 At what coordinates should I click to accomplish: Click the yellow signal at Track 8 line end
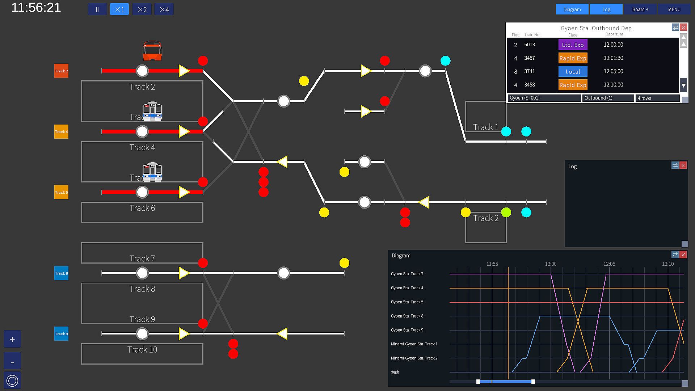(x=344, y=263)
